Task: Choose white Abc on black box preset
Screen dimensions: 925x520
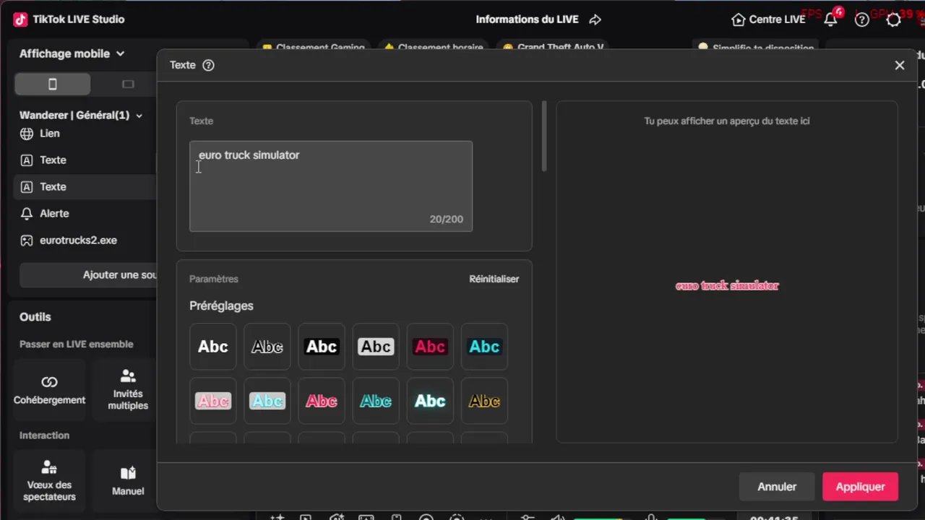Action: point(322,347)
